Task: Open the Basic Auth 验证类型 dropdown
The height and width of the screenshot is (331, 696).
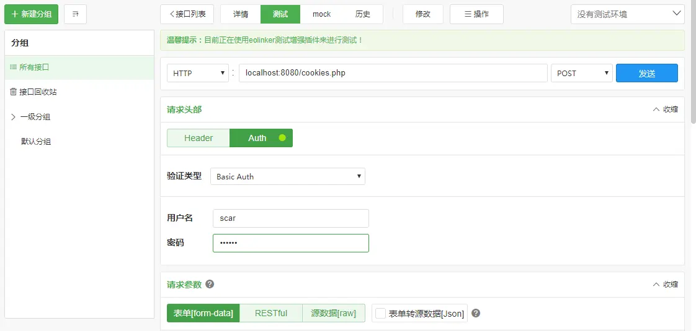Action: (288, 176)
